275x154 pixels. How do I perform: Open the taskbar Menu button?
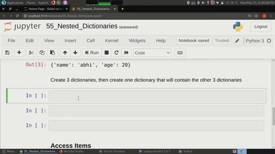point(8,151)
